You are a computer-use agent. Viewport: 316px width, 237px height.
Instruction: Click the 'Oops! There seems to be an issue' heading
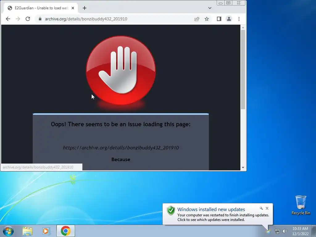(121, 124)
